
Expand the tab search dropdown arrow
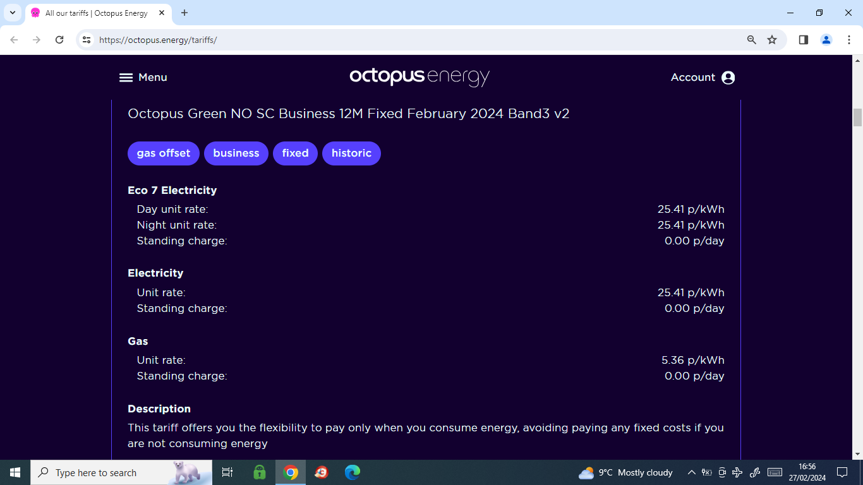click(12, 13)
